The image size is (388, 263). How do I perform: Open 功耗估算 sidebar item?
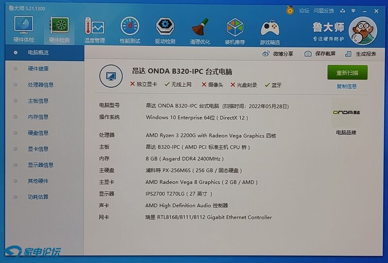tap(38, 197)
